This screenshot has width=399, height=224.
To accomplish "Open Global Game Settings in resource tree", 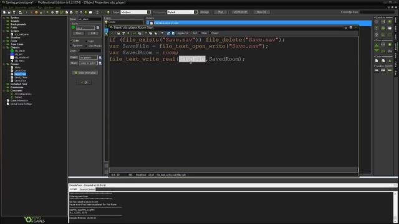I will [21, 104].
